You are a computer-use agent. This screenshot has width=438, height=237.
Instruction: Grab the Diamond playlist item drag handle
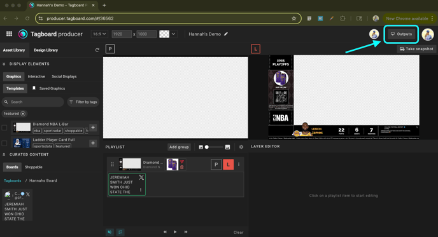pyautogui.click(x=112, y=164)
